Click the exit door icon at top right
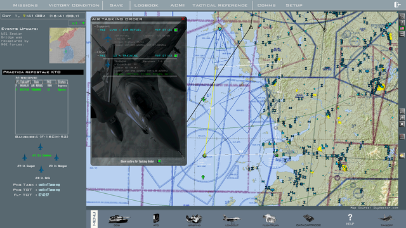The image size is (406, 228). [x=397, y=4]
